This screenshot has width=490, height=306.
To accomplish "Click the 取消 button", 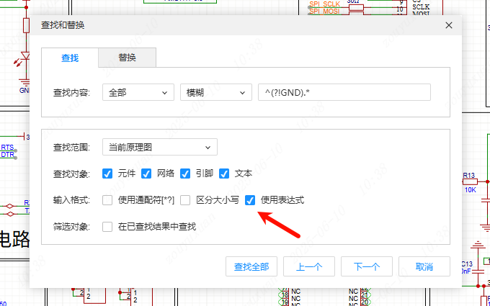I will click(x=424, y=266).
